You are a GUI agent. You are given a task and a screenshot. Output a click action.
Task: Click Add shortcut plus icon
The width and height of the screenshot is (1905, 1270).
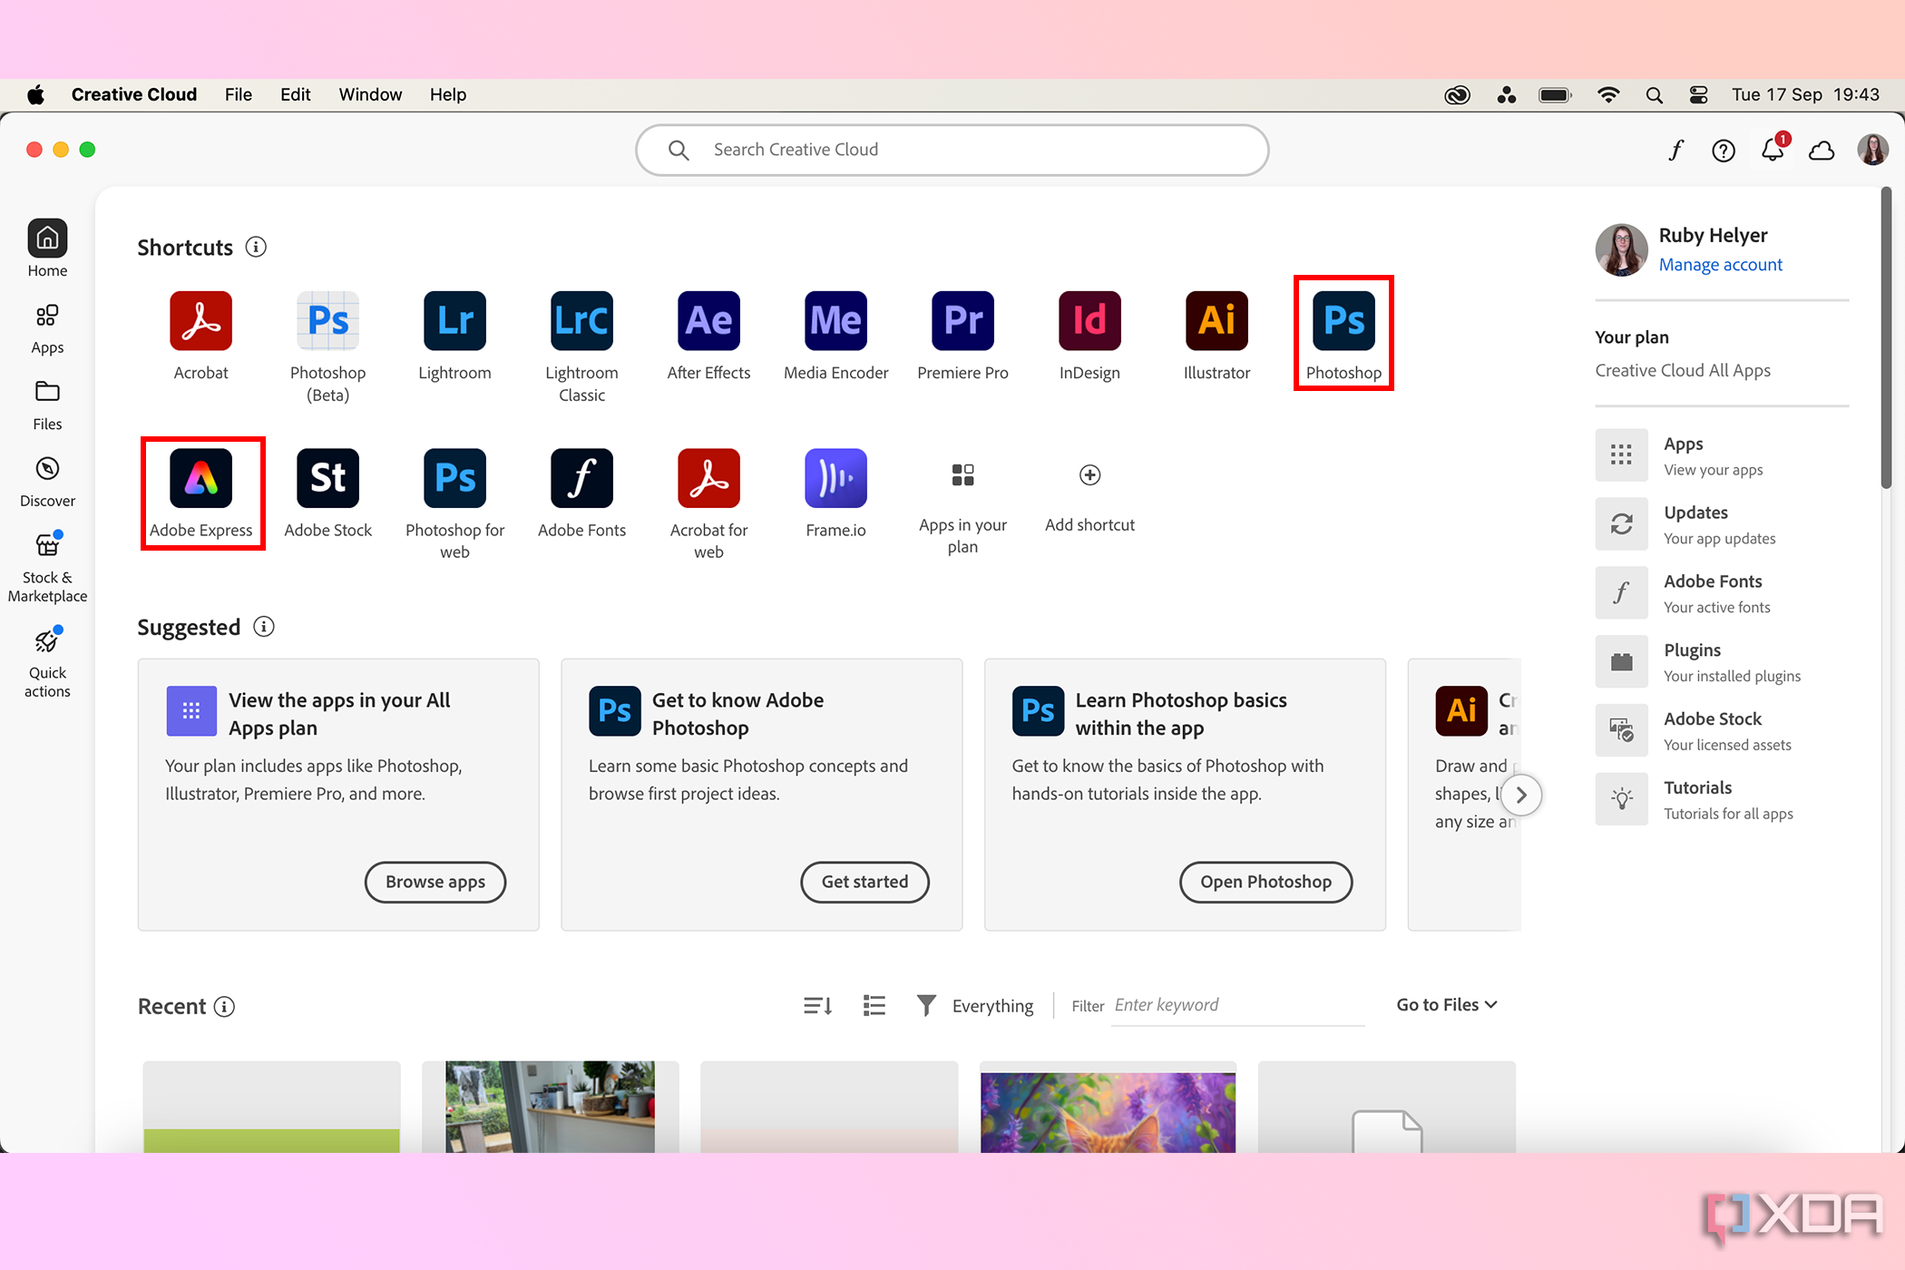point(1089,475)
